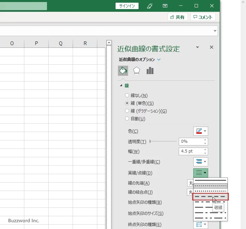246x229 pixels.
Task: Click the pen-and-lightning icon in the title bar
Action: pos(150,6)
